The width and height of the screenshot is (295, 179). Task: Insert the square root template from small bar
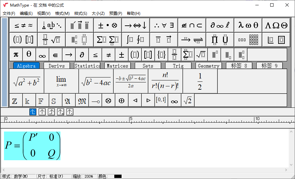tap(201, 55)
